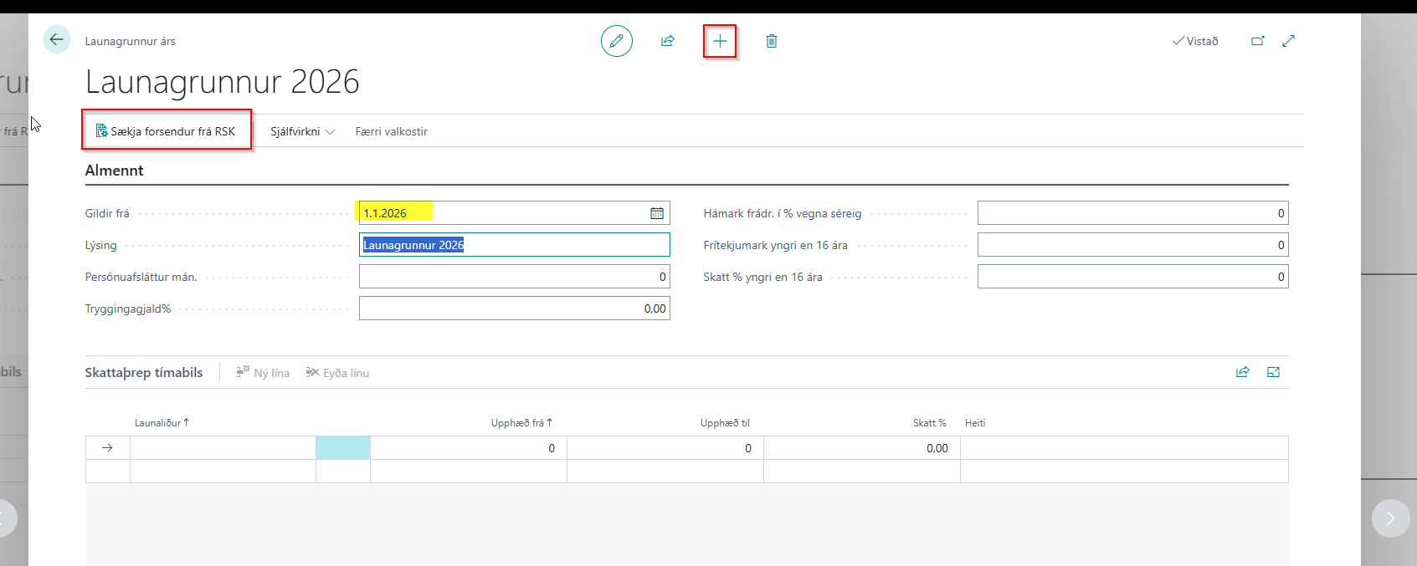1417x566 pixels.
Task: Click share icon in Skattaþrep tímabils section
Action: [x=1243, y=372]
